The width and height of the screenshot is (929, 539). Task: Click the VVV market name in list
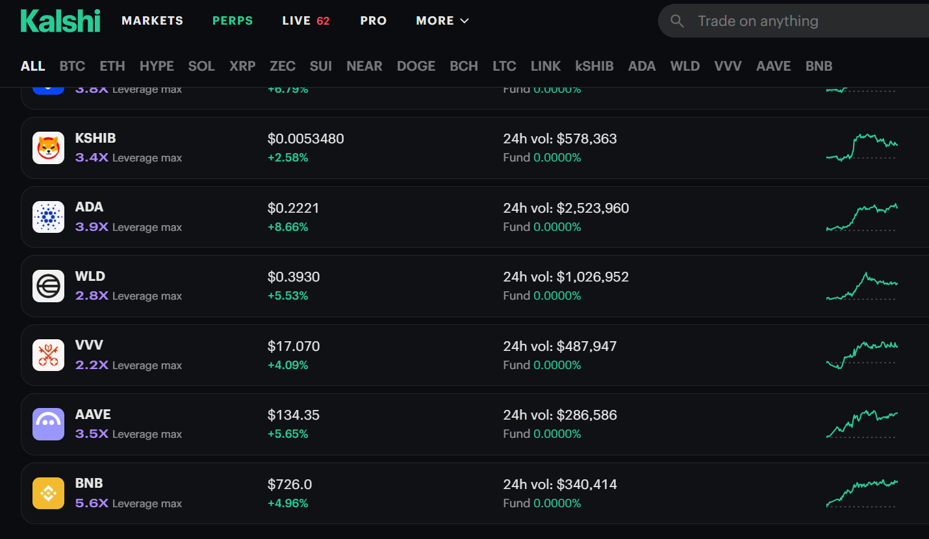pos(89,345)
